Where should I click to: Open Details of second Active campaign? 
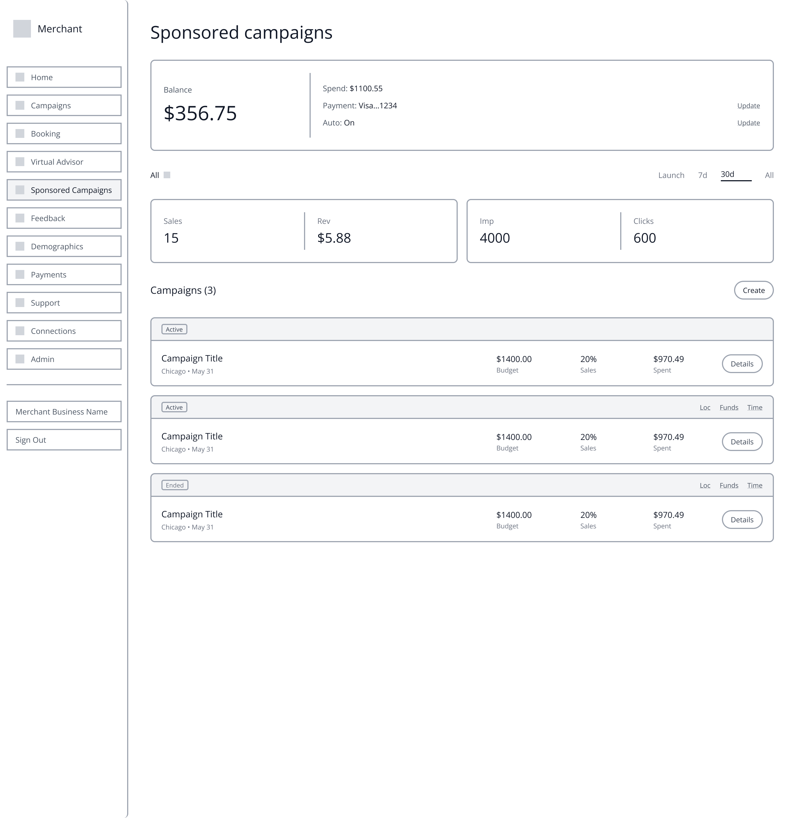pyautogui.click(x=742, y=442)
